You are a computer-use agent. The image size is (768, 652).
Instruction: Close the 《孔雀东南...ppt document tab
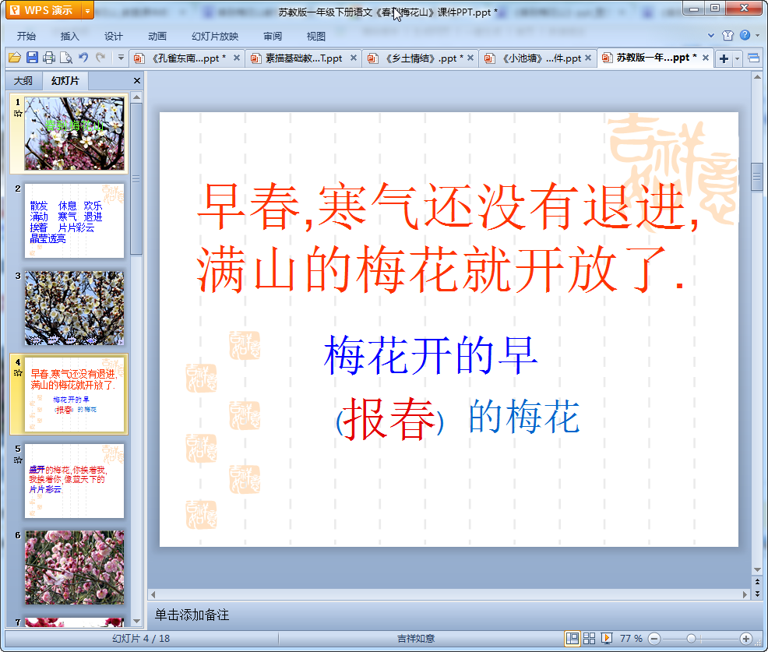[237, 58]
